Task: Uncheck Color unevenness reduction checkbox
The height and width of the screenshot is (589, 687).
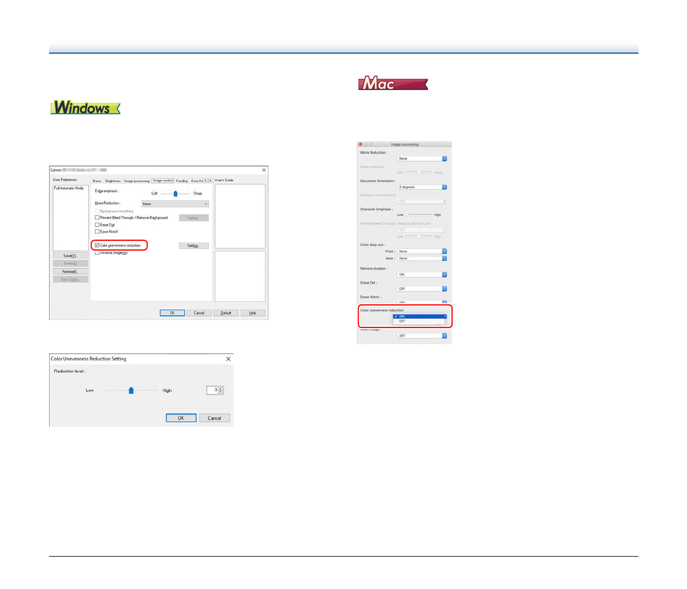Action: click(x=97, y=245)
